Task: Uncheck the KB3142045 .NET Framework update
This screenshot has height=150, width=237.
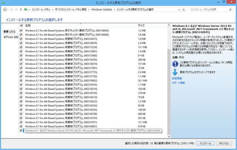Action: 21,130
